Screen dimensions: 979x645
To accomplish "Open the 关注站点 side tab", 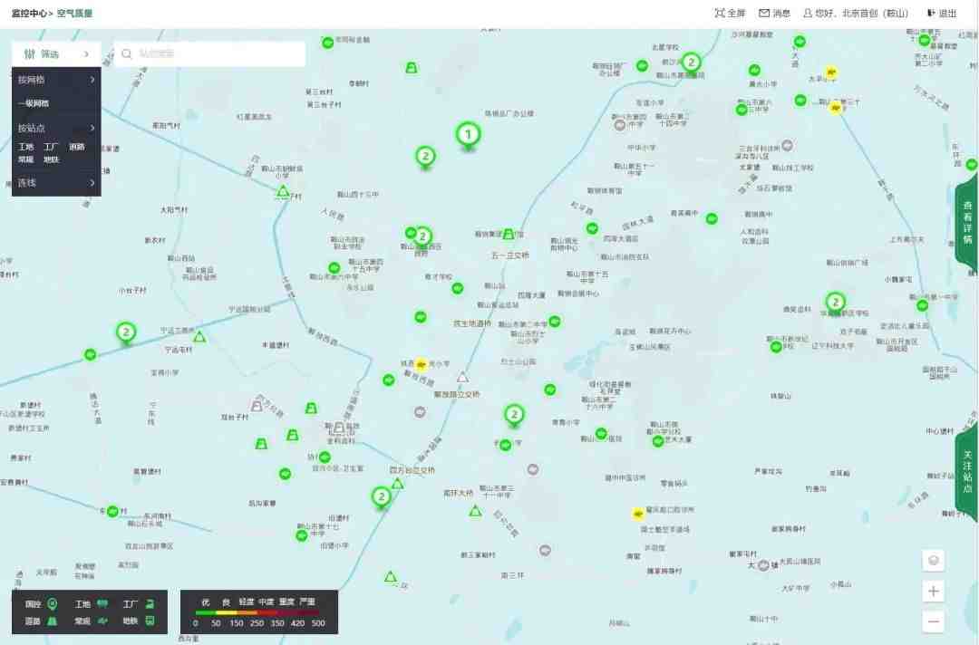I will [x=967, y=471].
